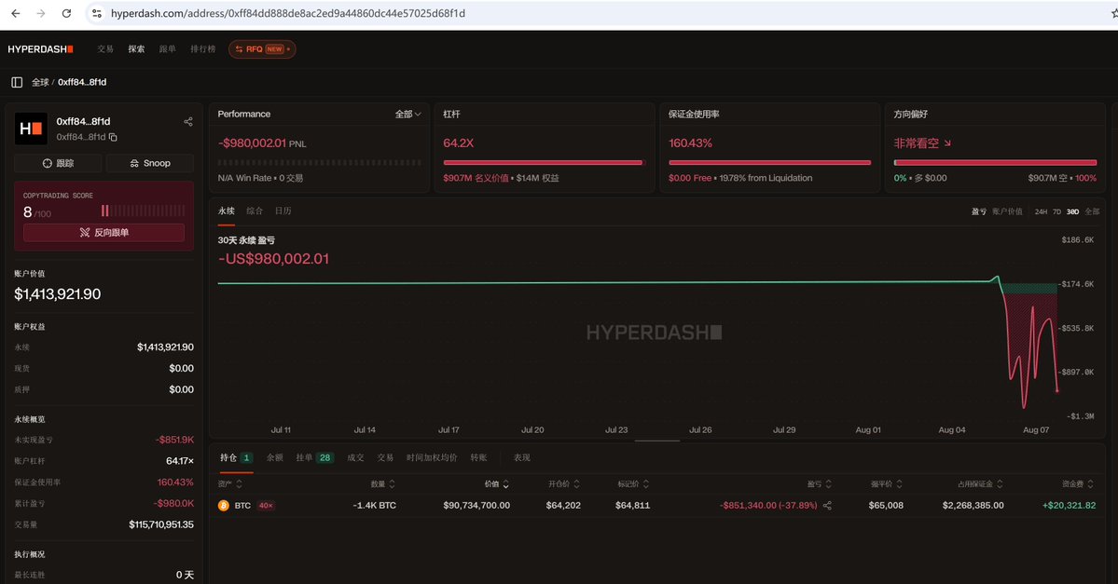Copy the address 0xff84...8f1d icon
Image resolution: width=1118 pixels, height=584 pixels.
pyautogui.click(x=113, y=137)
